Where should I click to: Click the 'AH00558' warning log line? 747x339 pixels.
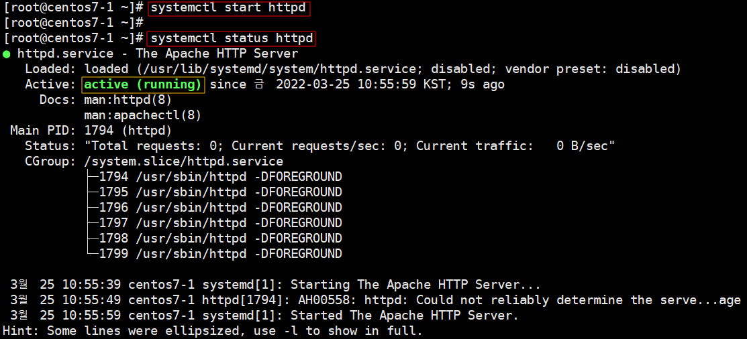click(x=375, y=300)
